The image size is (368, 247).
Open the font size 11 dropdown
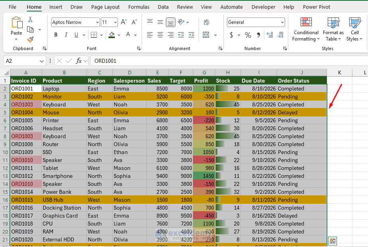tap(115, 22)
